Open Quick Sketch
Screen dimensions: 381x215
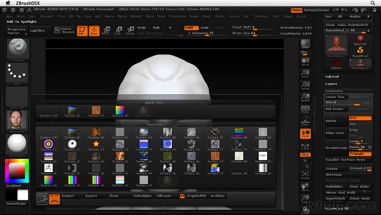click(64, 30)
